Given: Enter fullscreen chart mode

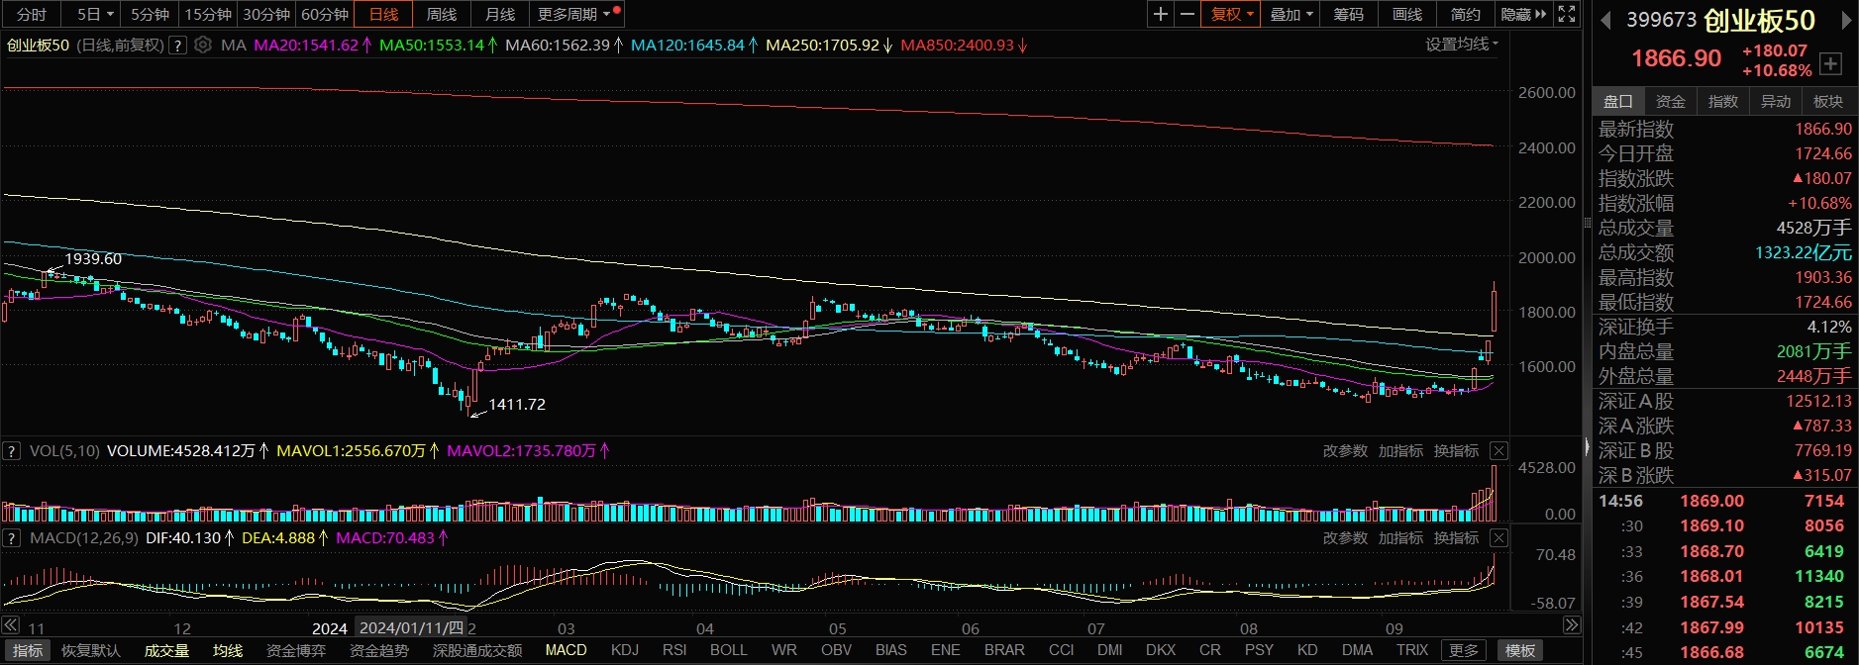Looking at the screenshot, I should pos(1567,14).
